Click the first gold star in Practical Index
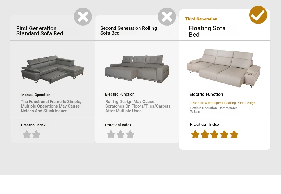Screen dimensions: 281x194 [x=195, y=134]
